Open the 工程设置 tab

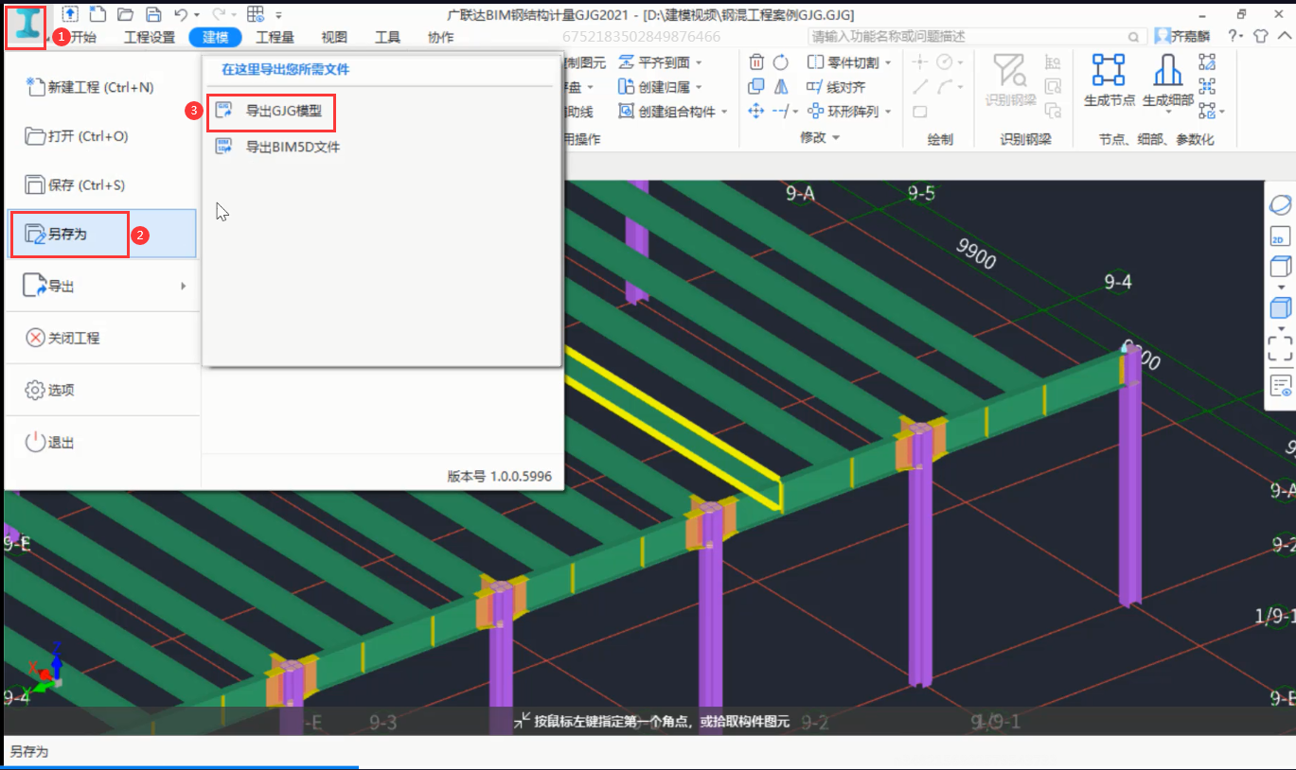pyautogui.click(x=150, y=37)
